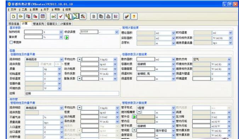Click the 环境温度 input field

tap(202, 79)
